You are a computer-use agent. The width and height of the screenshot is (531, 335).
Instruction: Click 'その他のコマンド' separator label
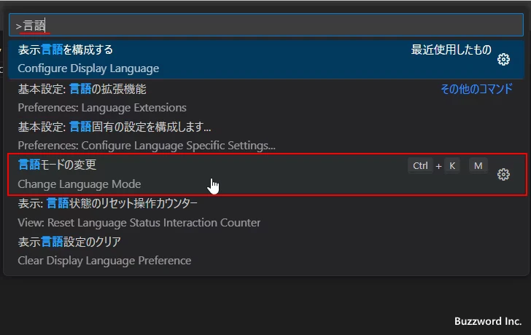pyautogui.click(x=476, y=89)
